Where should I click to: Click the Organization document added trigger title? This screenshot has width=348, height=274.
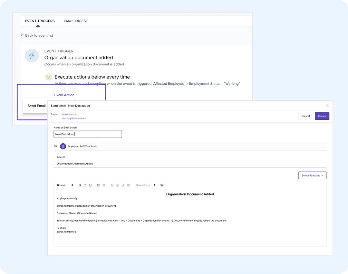point(79,58)
